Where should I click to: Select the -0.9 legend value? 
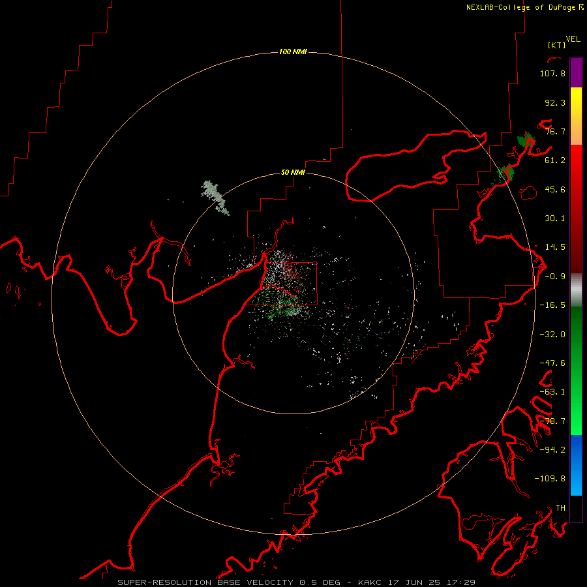pos(555,277)
